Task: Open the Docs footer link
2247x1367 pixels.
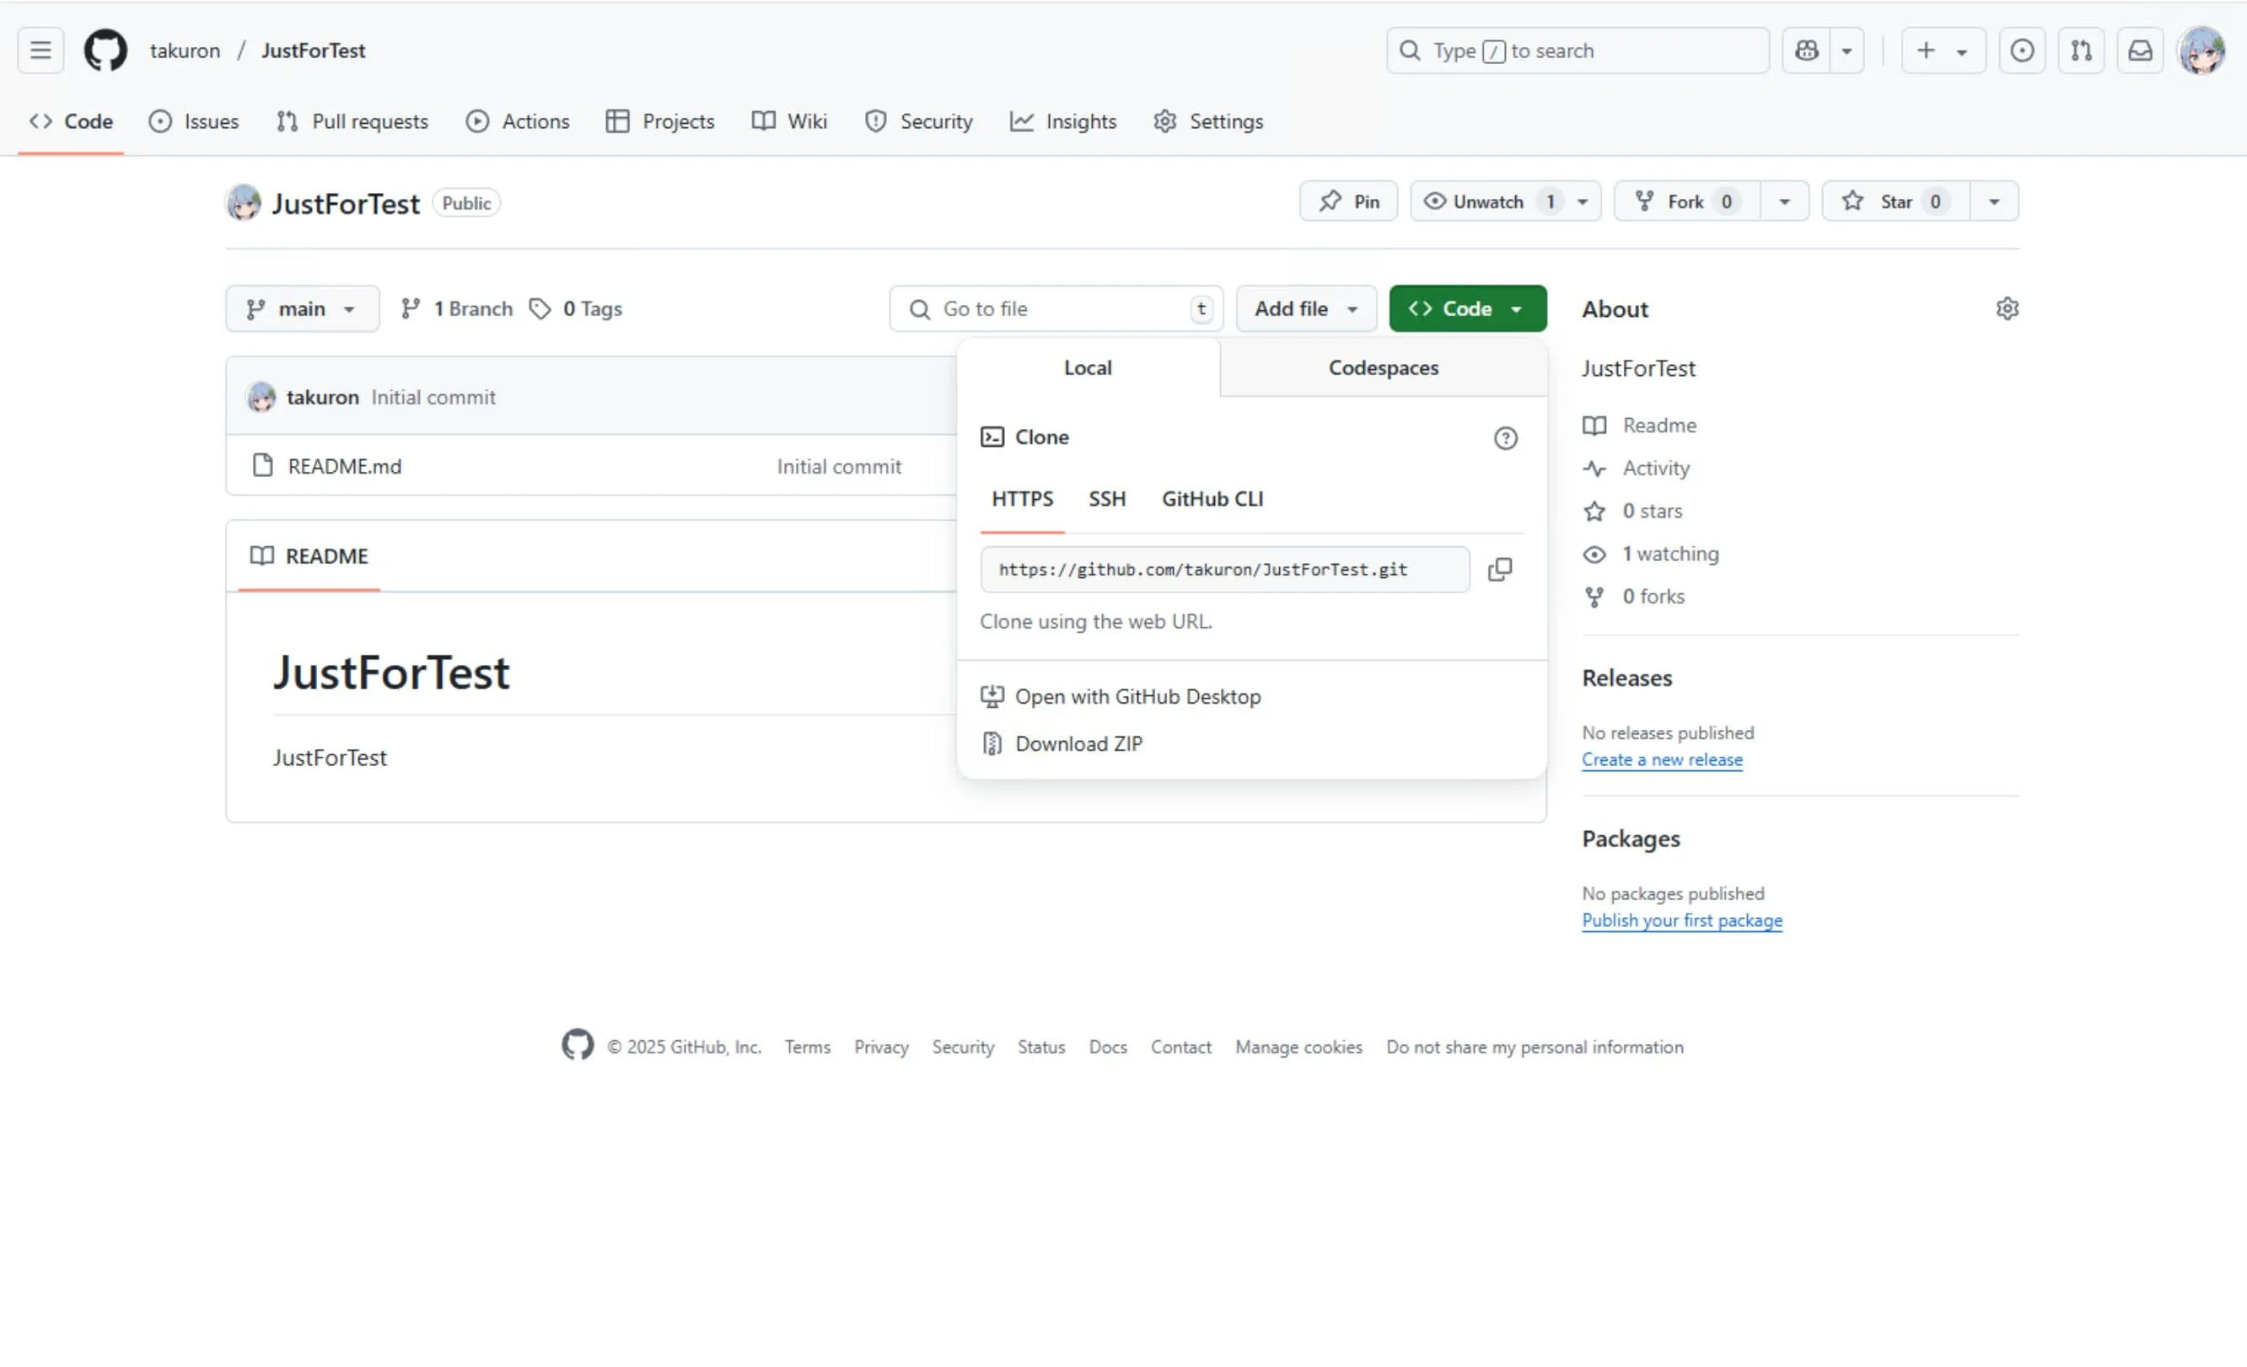Action: 1108,1047
